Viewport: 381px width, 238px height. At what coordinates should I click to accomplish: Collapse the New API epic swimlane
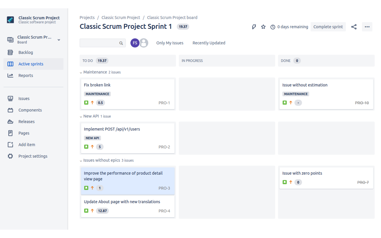(x=81, y=116)
